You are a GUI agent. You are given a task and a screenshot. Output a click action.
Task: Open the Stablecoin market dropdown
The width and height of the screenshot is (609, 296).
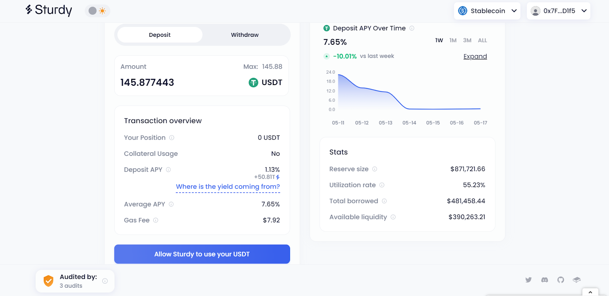[487, 11]
